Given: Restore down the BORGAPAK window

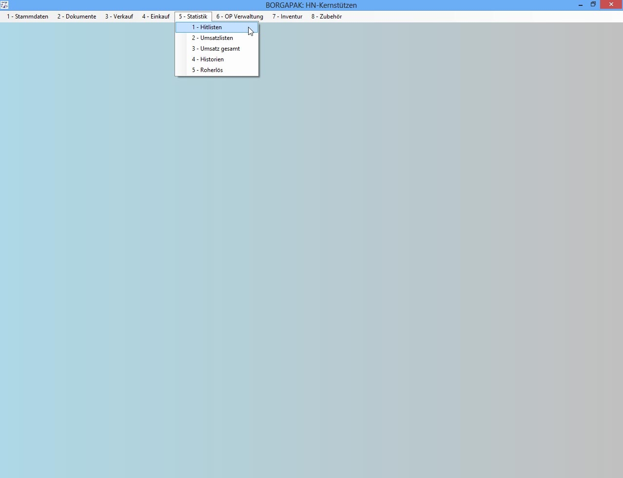Looking at the screenshot, I should pos(593,5).
